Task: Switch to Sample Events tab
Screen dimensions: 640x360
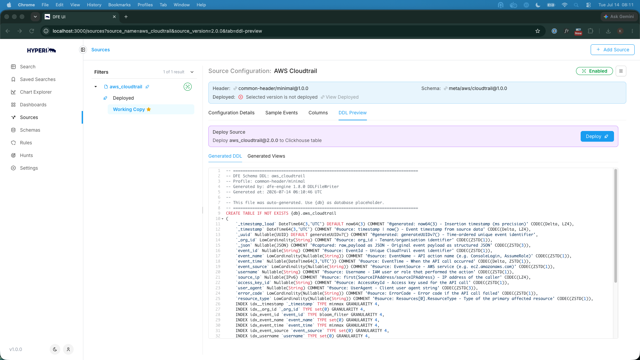Action: tap(281, 113)
